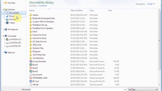
Task: Select the Music library note icon
Action: [7, 16]
